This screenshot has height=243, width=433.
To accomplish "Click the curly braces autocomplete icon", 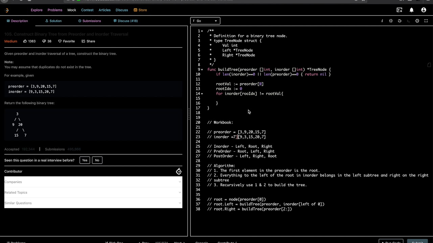I will coord(391,21).
